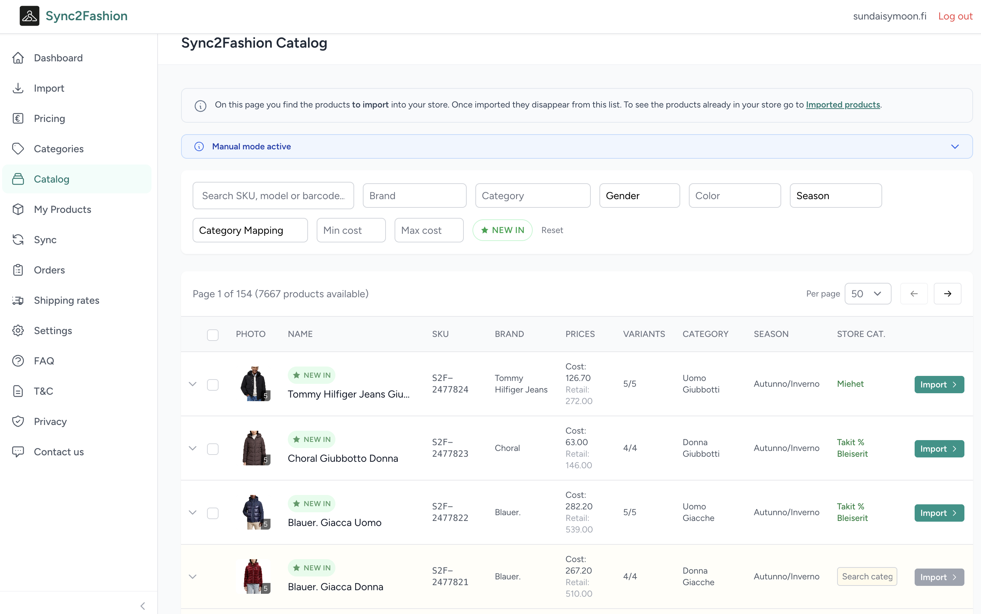The height and width of the screenshot is (614, 981).
Task: Select the Blauer. Giacca Uomo checkbox
Action: (213, 513)
